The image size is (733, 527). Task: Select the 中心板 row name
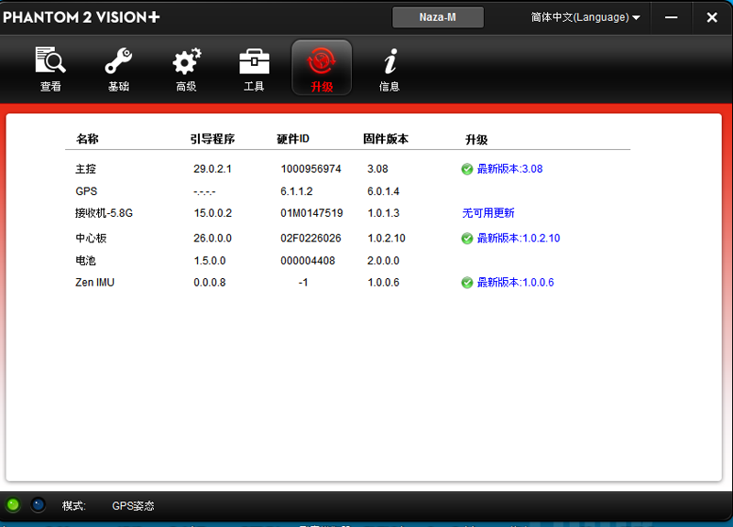pyautogui.click(x=91, y=238)
